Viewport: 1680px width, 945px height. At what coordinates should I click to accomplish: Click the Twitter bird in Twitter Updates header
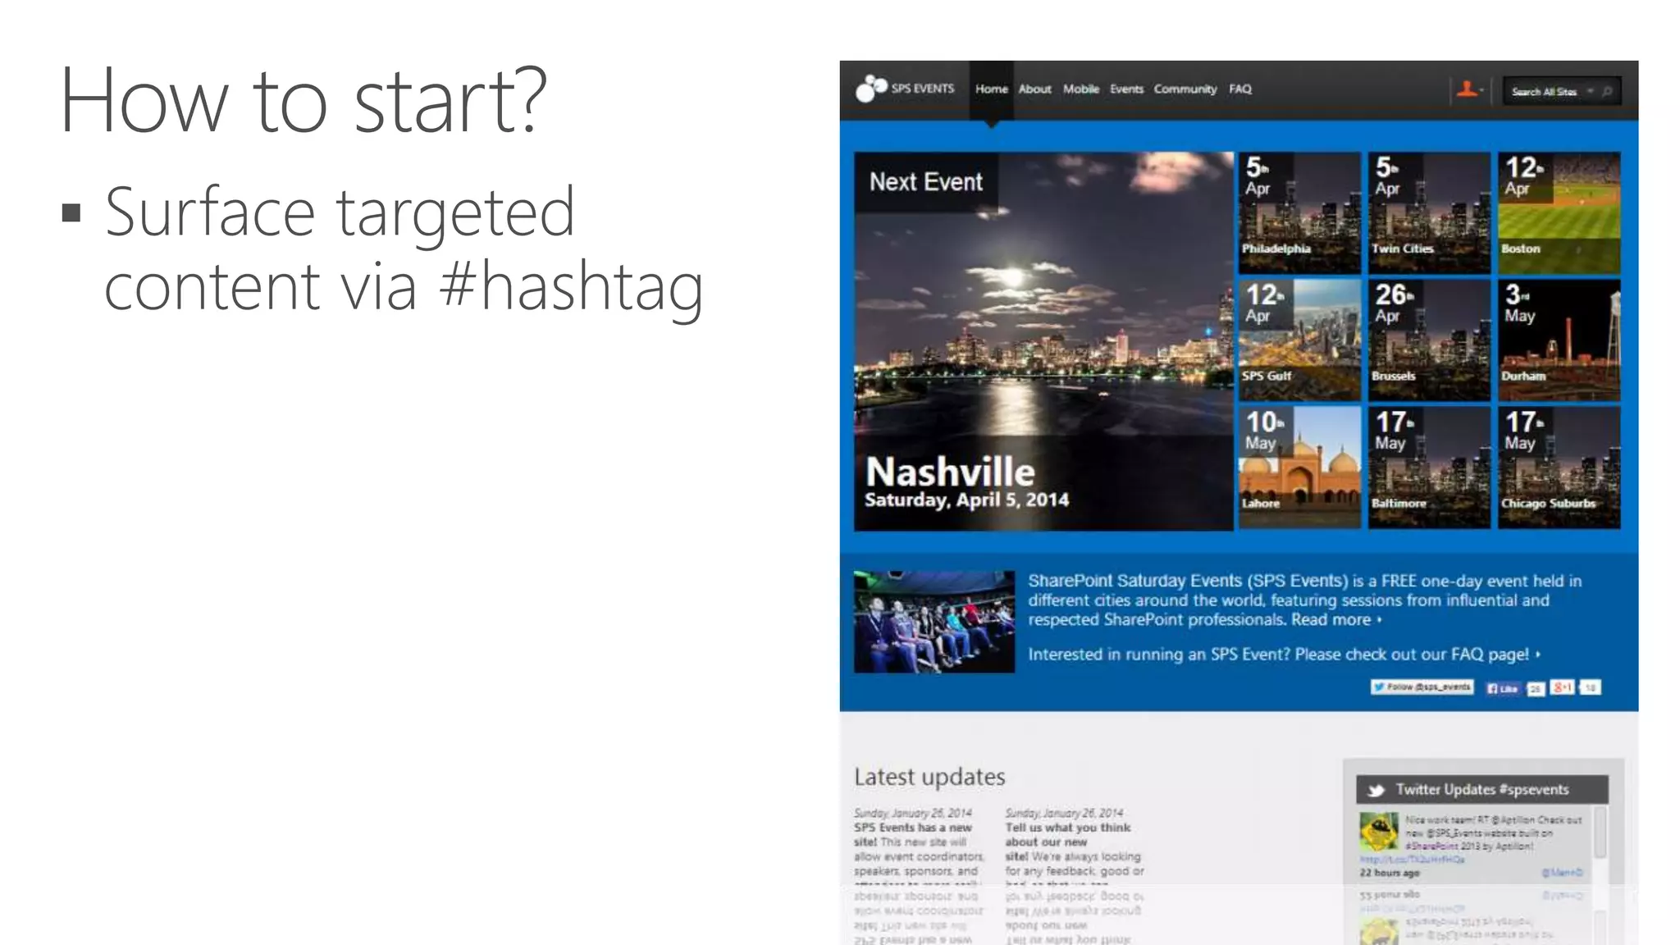(1376, 790)
